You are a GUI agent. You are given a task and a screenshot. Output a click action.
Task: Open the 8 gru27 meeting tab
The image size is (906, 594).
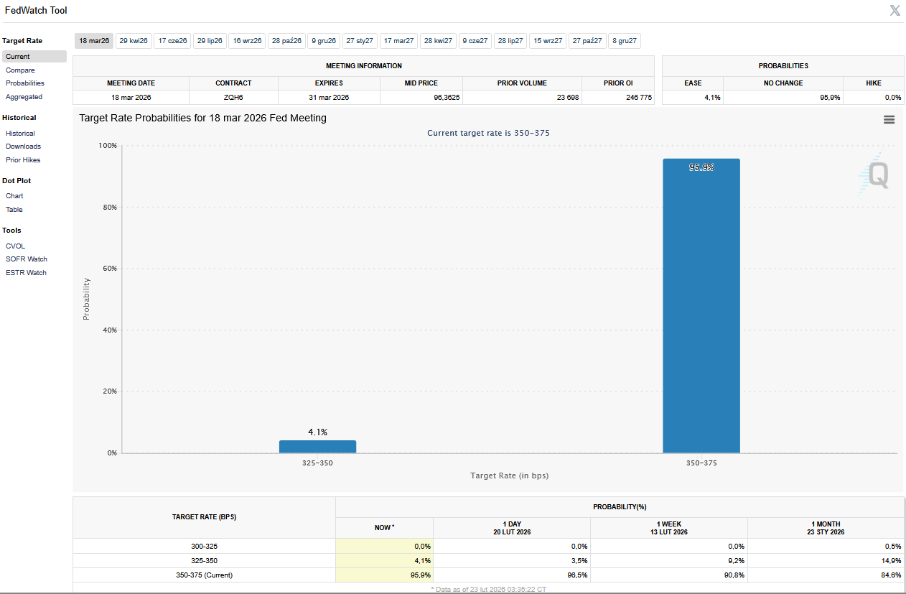(x=625, y=41)
